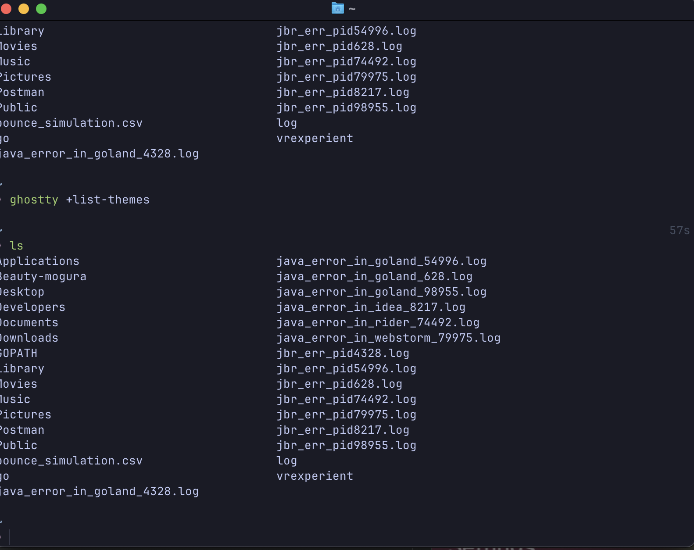Close the terminal window with the red button

(x=6, y=9)
